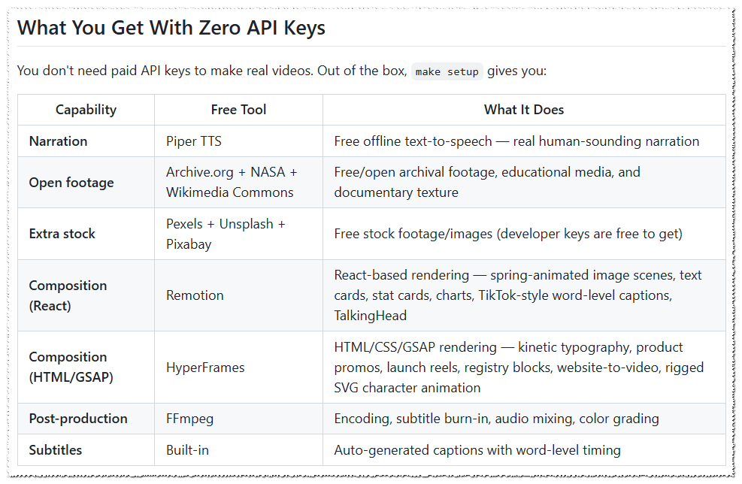The image size is (742, 484).
Task: Click the 'Open footage' row label
Action: [x=71, y=183]
